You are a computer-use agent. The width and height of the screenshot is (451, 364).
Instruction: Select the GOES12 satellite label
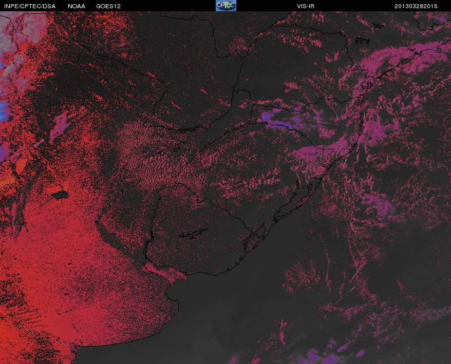click(x=108, y=6)
